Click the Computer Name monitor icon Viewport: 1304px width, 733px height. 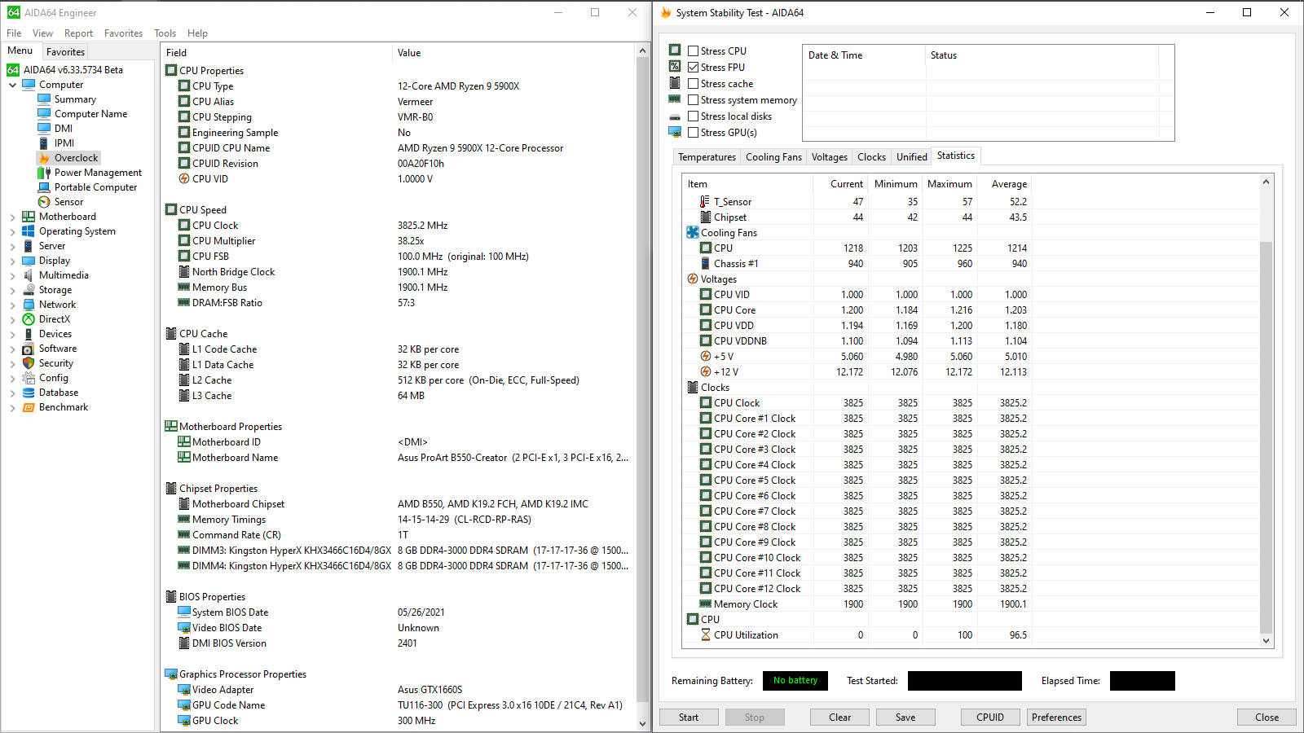44,114
